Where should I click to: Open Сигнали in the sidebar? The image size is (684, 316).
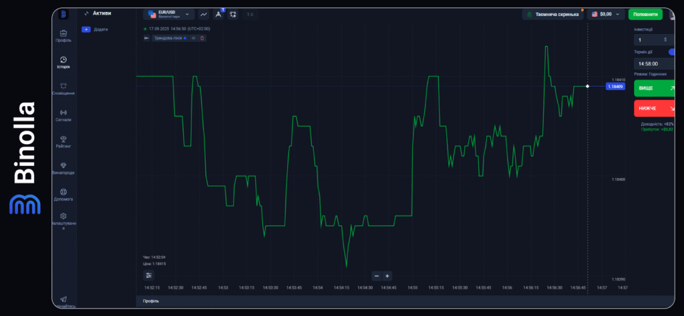coord(63,115)
